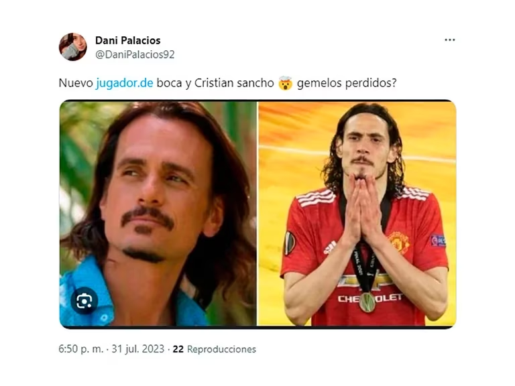Click the name 'Cristian sancho' in tweet text
Viewport: 515px width, 386px height.
point(234,83)
